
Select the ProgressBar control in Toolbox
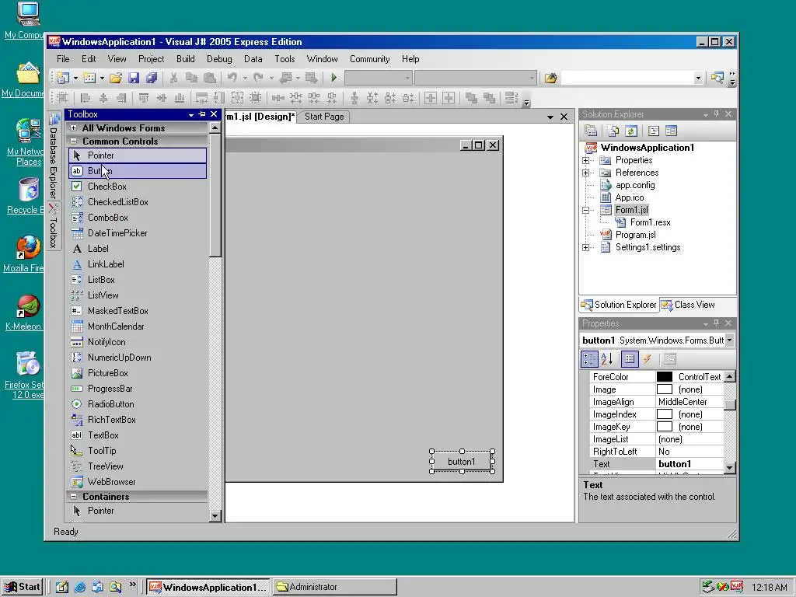137,389
